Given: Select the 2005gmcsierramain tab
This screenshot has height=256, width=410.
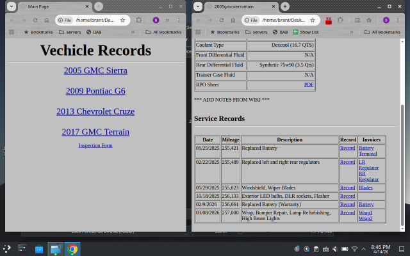Looking at the screenshot, I should [x=242, y=6].
